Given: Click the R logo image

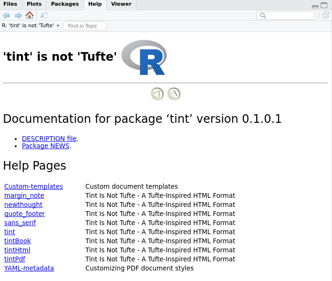Looking at the screenshot, I should click(144, 57).
